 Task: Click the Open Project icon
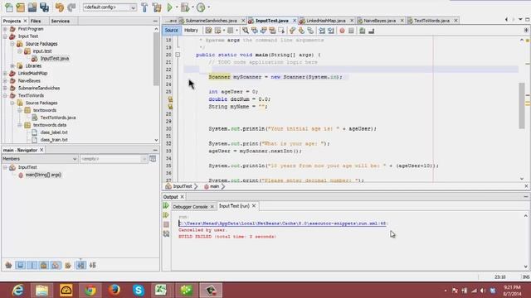(32, 7)
